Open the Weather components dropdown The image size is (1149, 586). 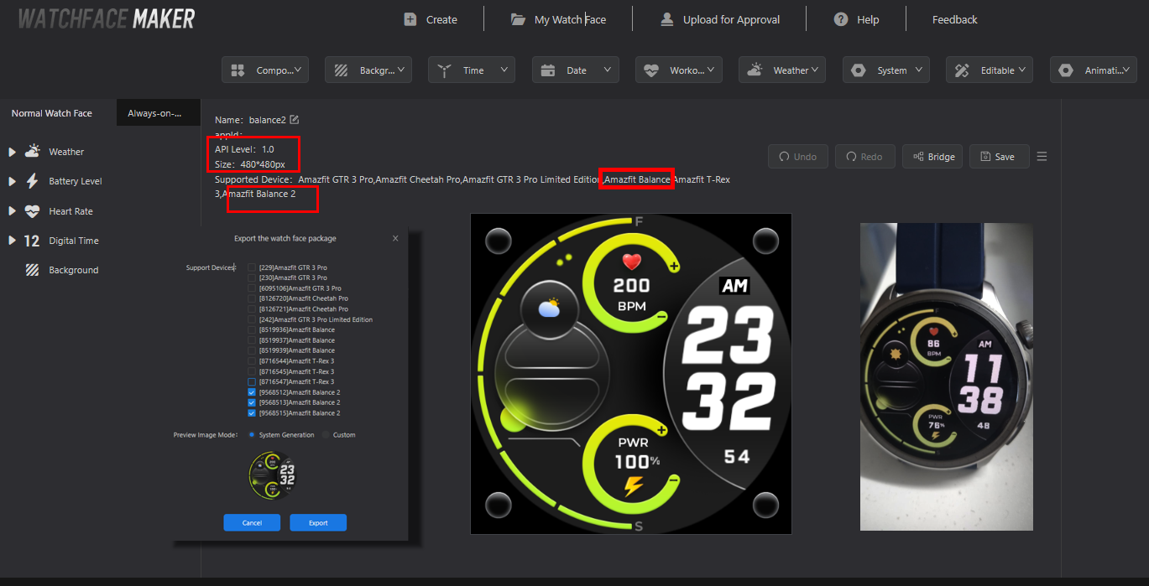point(782,70)
